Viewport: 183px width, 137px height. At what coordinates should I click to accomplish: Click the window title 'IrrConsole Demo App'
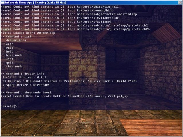[x=19, y=3]
